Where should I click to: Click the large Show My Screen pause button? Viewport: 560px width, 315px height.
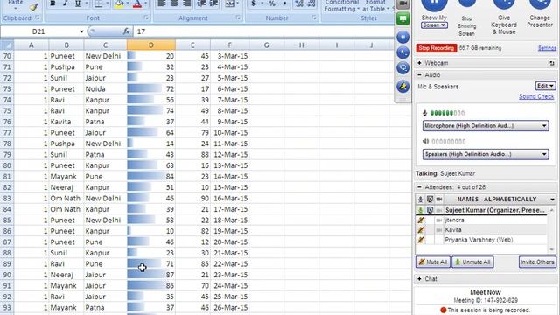click(x=434, y=5)
